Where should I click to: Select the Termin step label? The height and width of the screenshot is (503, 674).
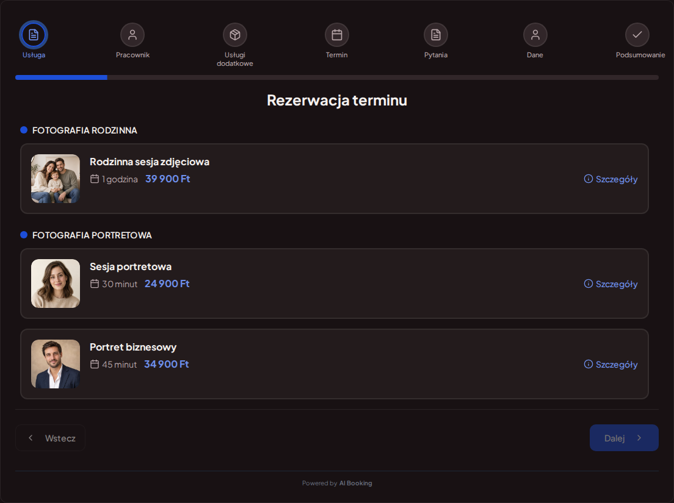click(x=336, y=55)
